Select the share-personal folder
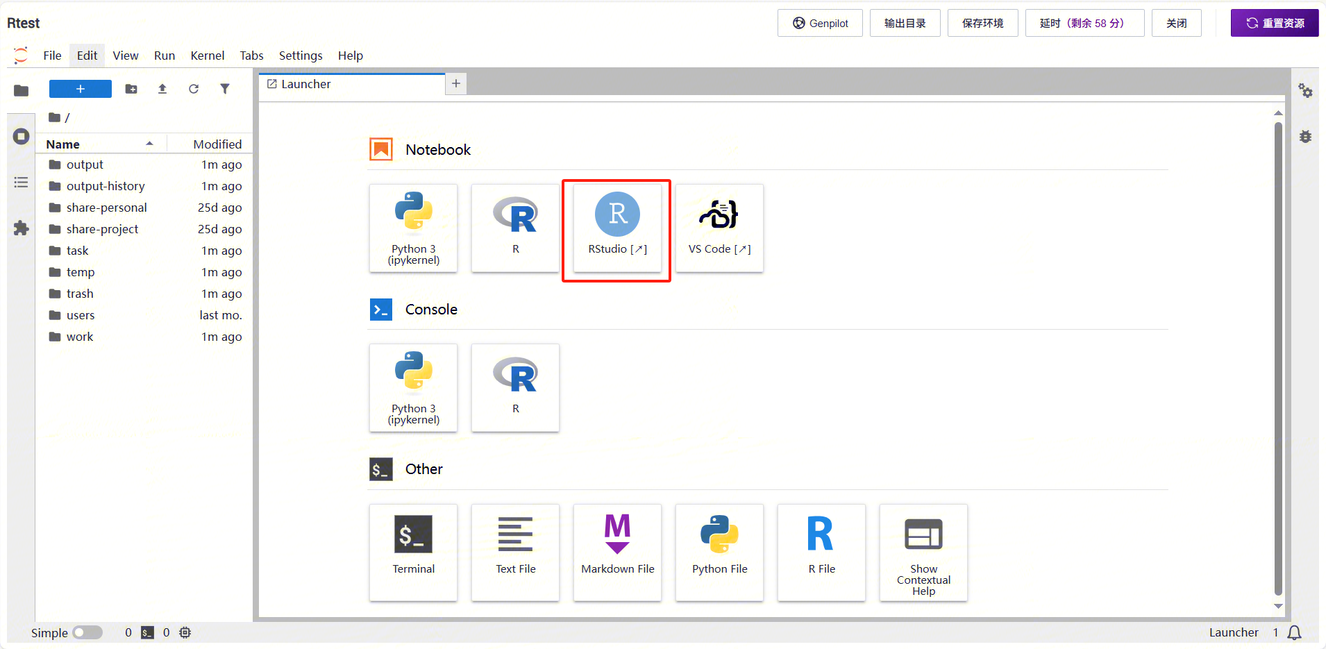Viewport: 1326px width, 649px height. click(144, 208)
